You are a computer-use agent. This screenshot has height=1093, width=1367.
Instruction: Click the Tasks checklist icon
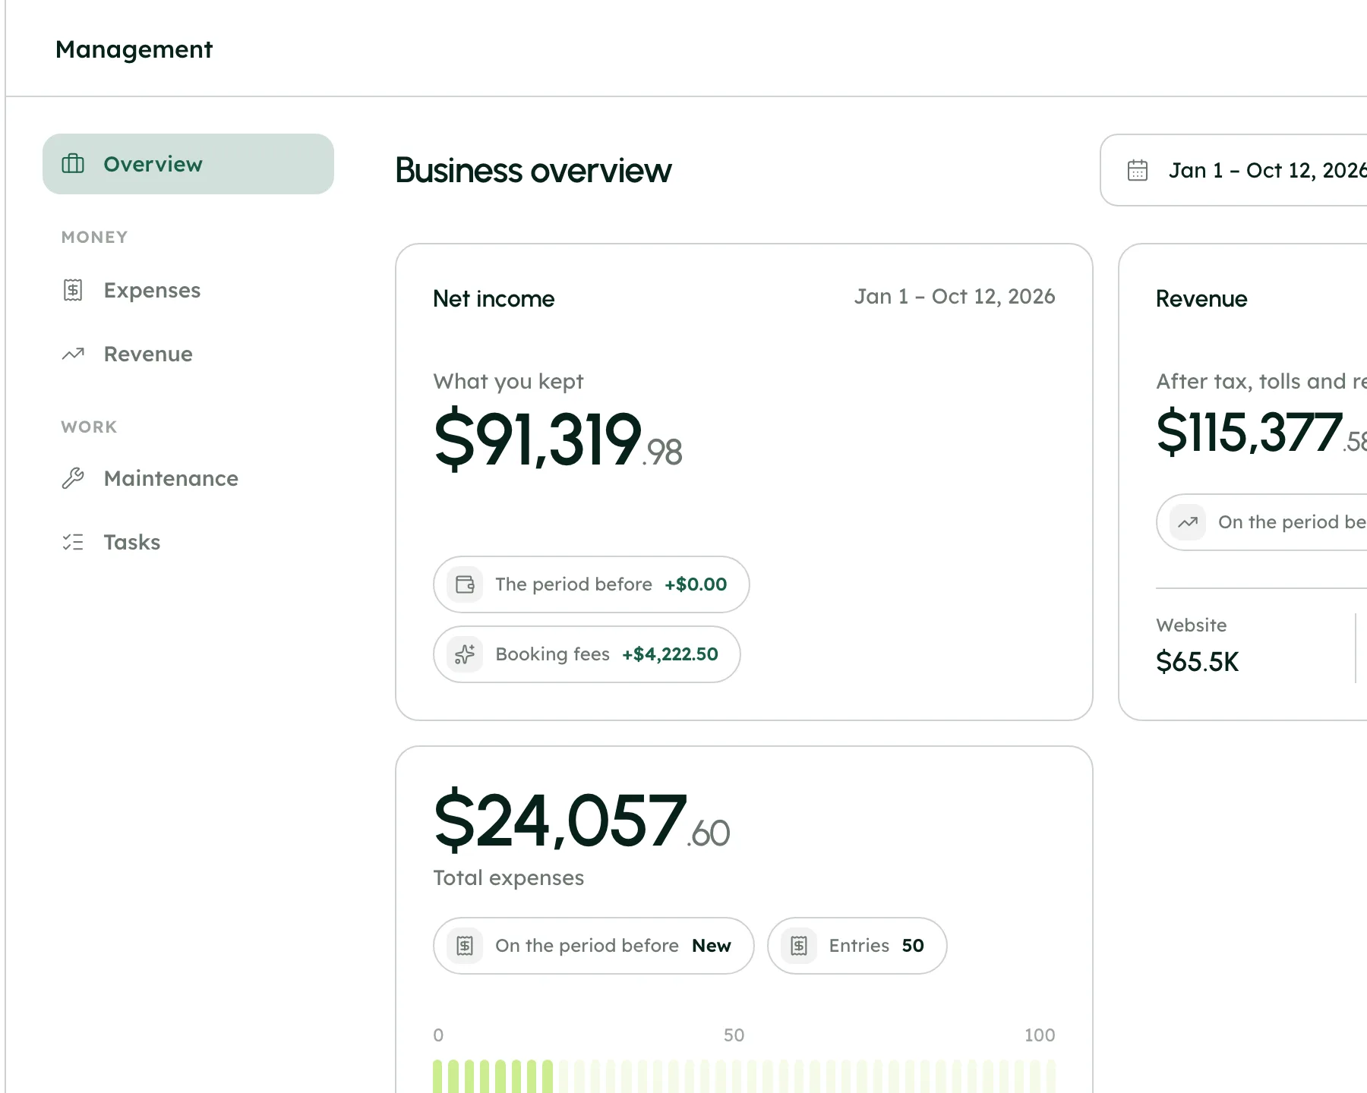pos(73,542)
